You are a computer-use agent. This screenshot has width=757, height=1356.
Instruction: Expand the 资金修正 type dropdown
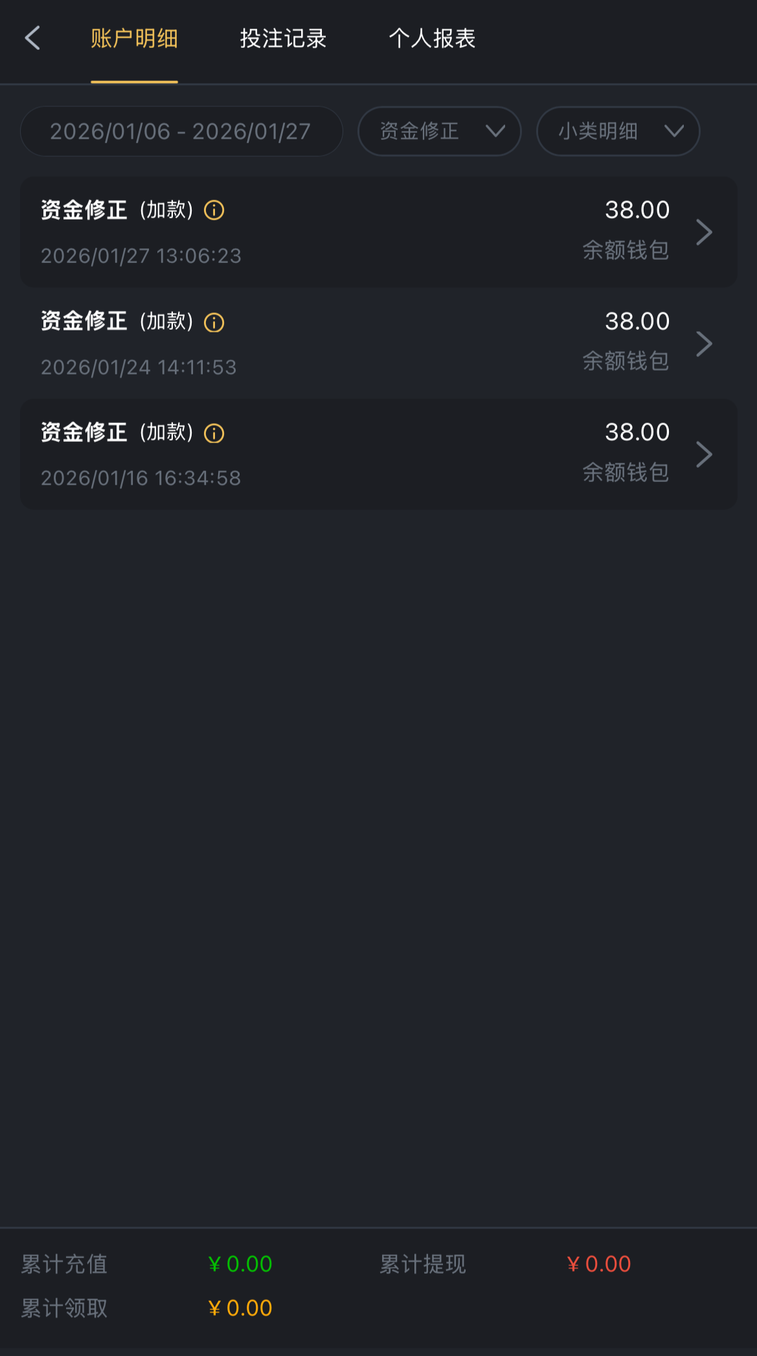[440, 132]
